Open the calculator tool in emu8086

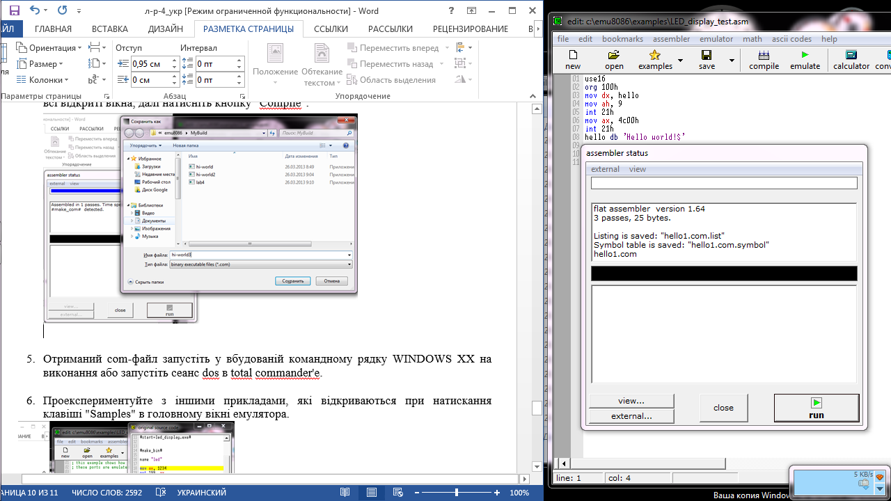851,60
